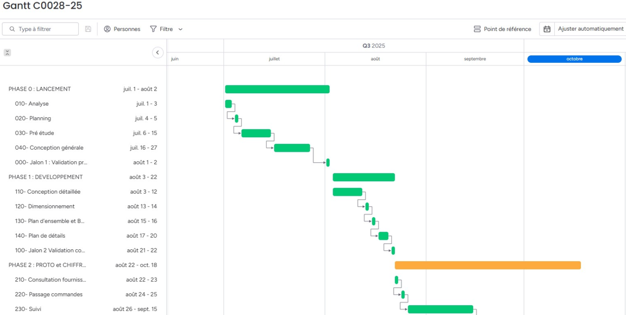Viewport: 626px width, 315px height.
Task: Click the juillet month header
Action: [x=274, y=59]
